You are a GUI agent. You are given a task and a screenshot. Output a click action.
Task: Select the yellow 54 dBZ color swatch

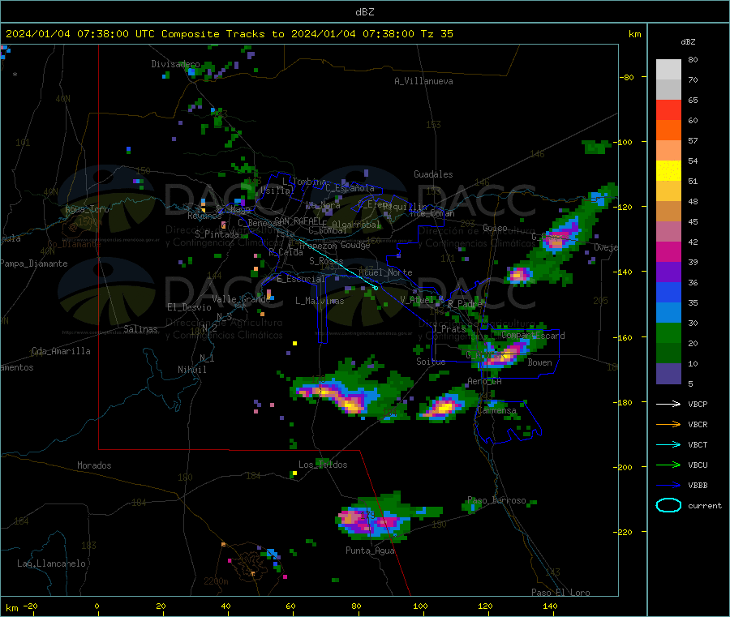pos(668,171)
